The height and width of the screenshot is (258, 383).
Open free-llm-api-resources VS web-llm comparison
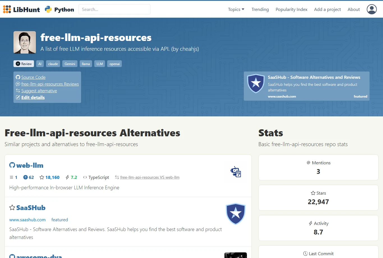pyautogui.click(x=150, y=177)
